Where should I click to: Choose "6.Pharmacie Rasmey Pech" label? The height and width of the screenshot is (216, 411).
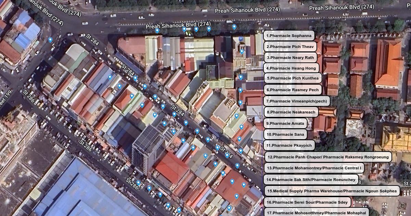coord(292,90)
